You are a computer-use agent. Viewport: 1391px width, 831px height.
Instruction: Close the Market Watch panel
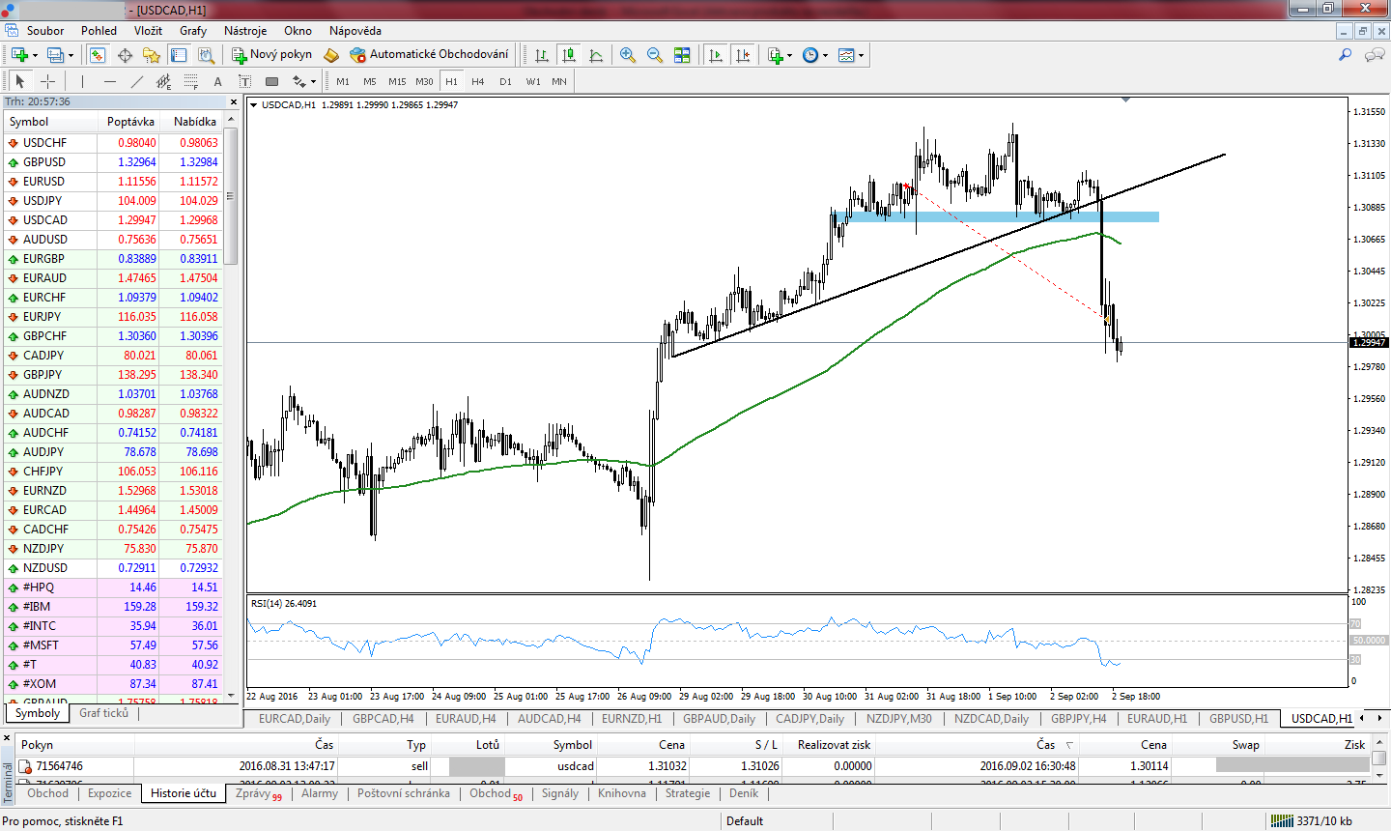[x=233, y=101]
